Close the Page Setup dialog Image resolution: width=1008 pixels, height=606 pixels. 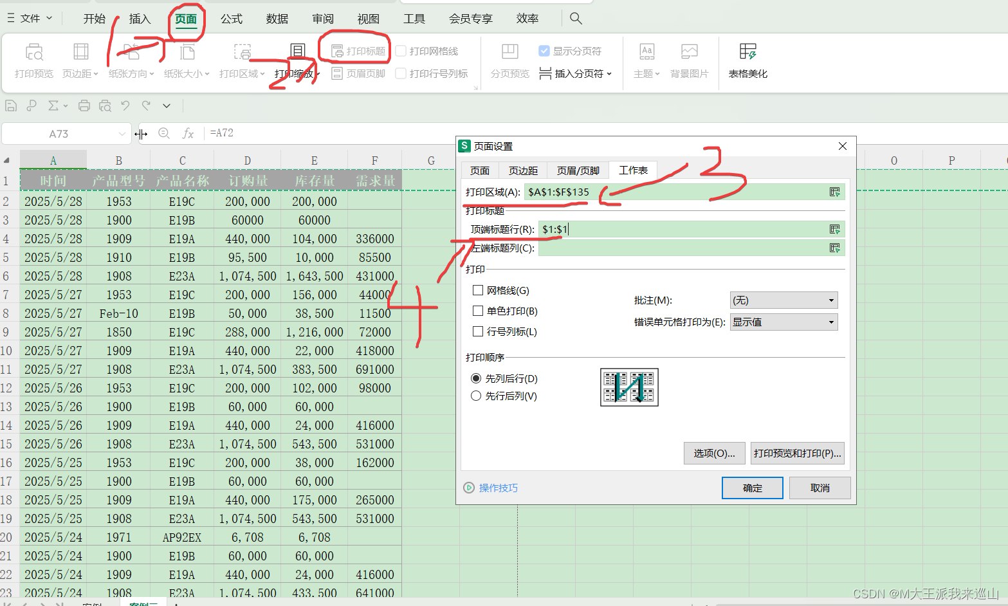[x=843, y=147]
